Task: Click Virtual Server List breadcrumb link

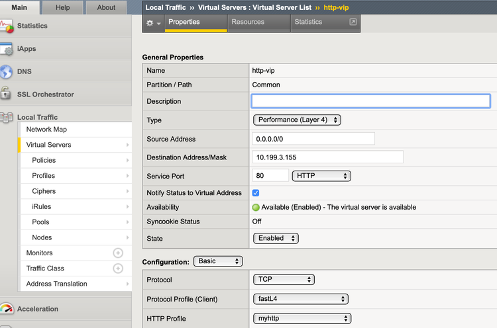Action: coord(282,7)
